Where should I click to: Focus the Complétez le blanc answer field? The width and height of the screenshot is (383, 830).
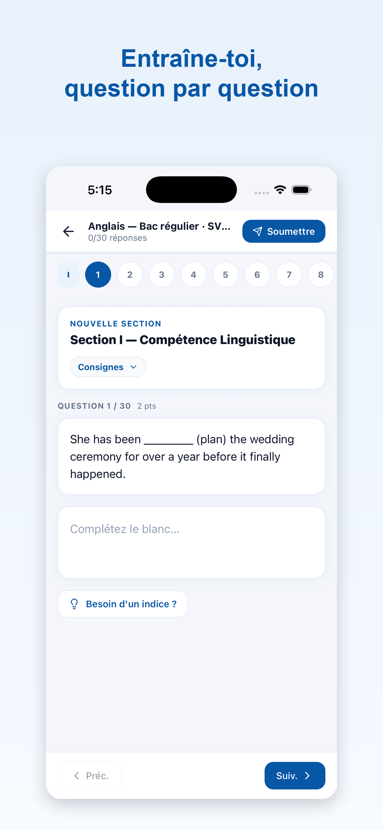click(x=191, y=542)
